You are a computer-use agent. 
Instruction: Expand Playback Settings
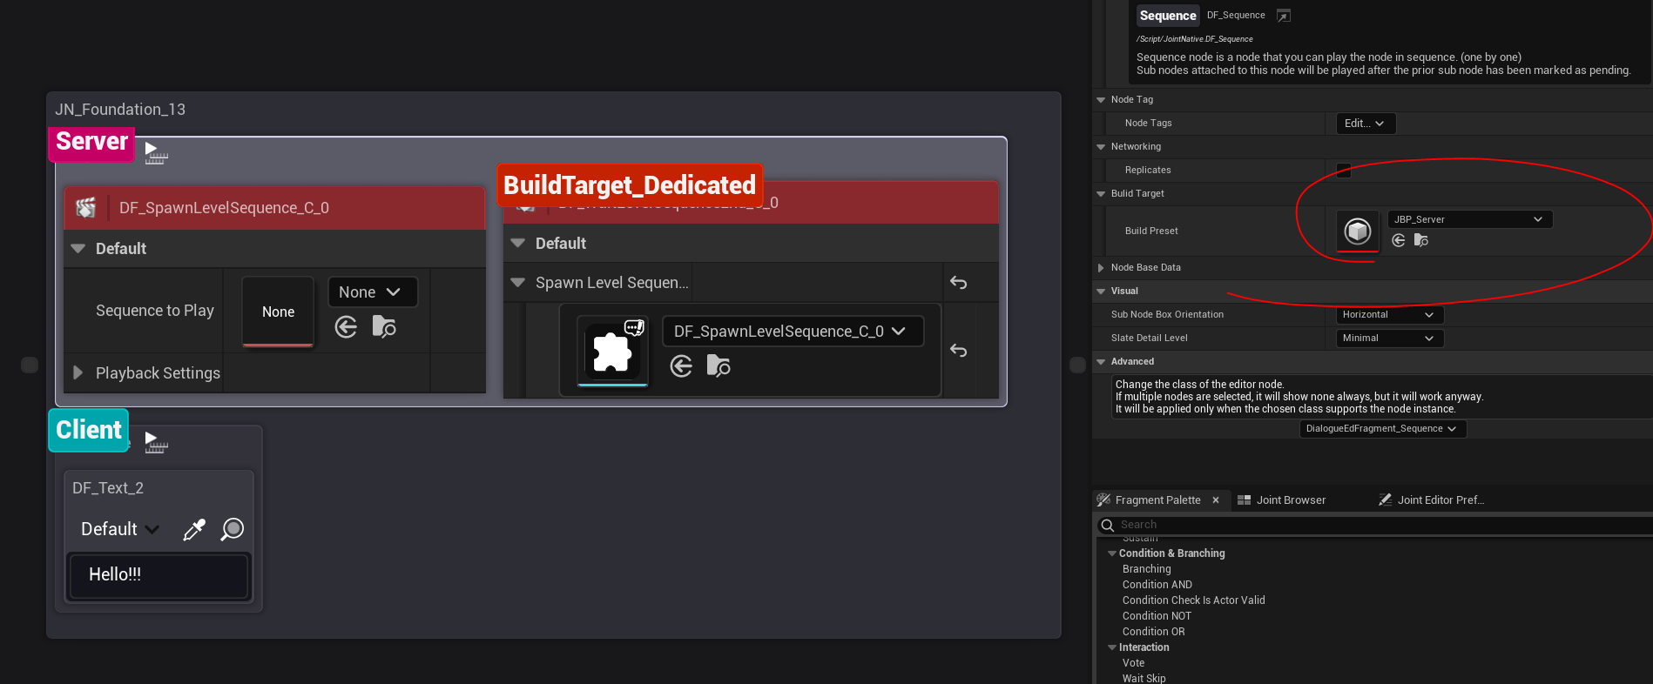[x=78, y=372]
